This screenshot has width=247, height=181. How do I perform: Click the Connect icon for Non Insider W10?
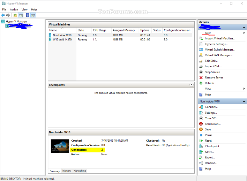(201, 107)
